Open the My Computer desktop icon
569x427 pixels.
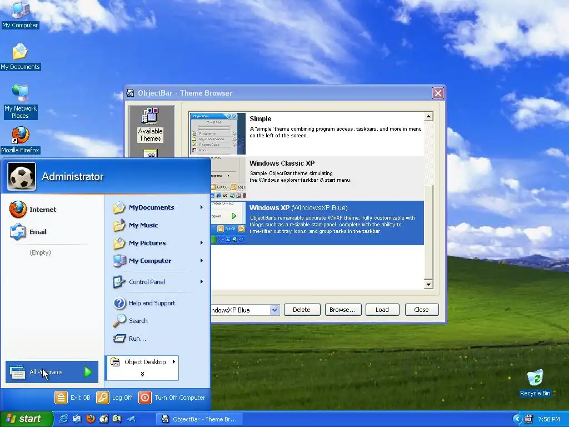(20, 15)
